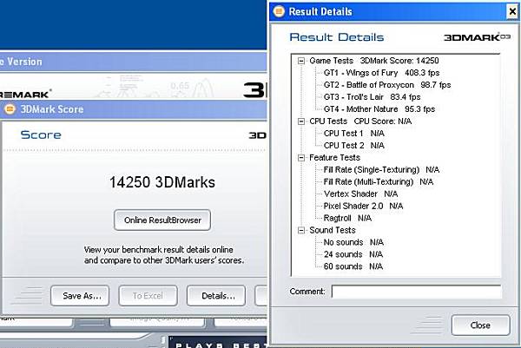Click the Score heading in score window
Screen dimensions: 521x348
[x=41, y=135]
